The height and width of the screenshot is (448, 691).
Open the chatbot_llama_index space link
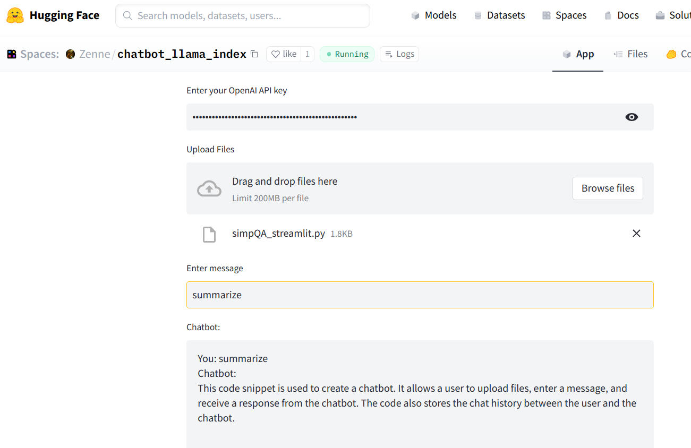(182, 54)
